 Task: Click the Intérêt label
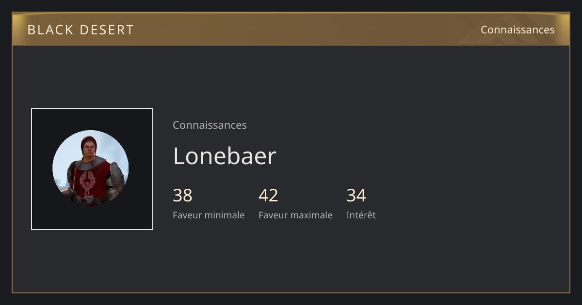[361, 215]
